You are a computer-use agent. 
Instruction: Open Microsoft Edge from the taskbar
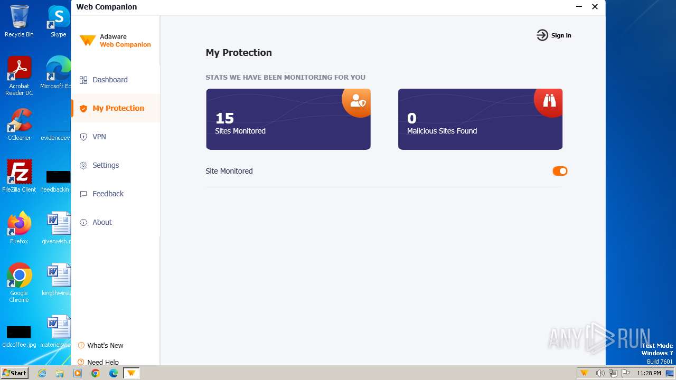click(114, 373)
